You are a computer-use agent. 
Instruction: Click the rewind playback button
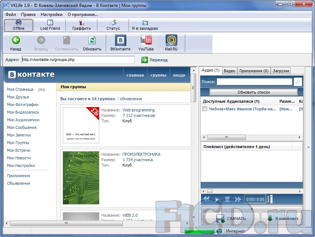point(206,199)
